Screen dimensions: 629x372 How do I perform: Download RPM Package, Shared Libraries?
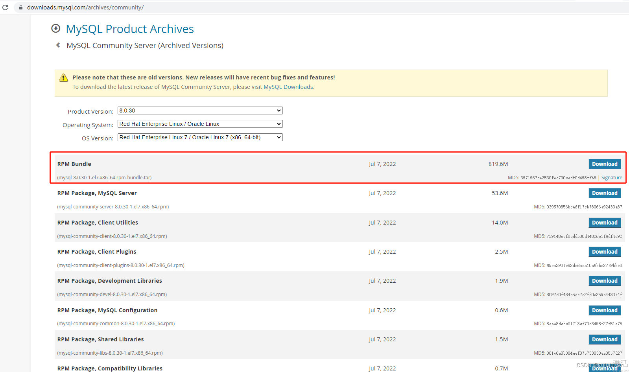pos(605,339)
